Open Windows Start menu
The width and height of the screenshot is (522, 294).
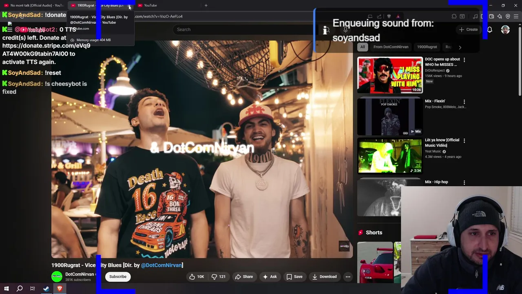[x=7, y=289]
